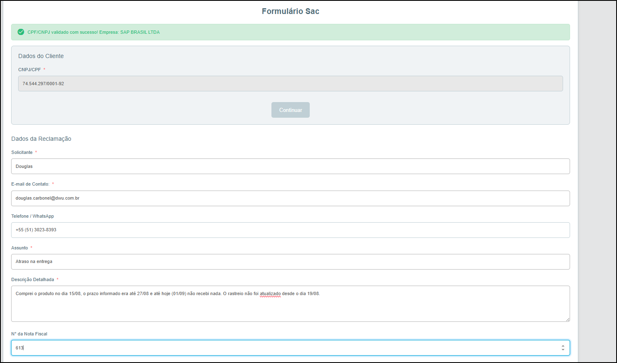Focus the Solicitante field containing Douglas
The width and height of the screenshot is (617, 363).
(x=290, y=166)
